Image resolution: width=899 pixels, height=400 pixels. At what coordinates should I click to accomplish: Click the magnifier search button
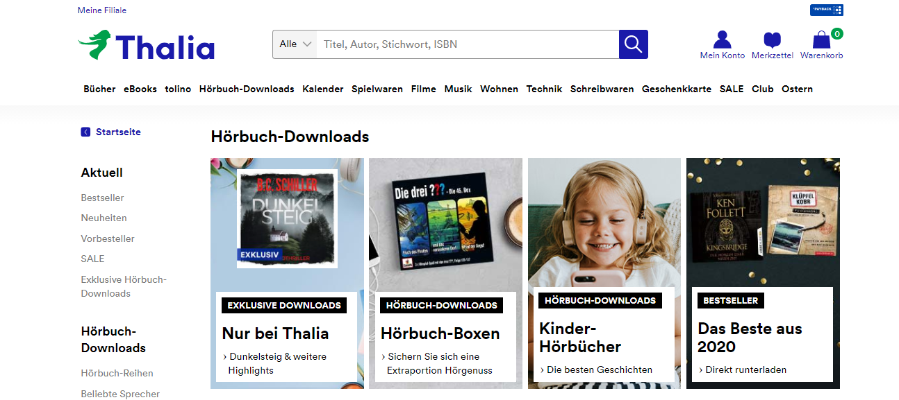tap(634, 44)
